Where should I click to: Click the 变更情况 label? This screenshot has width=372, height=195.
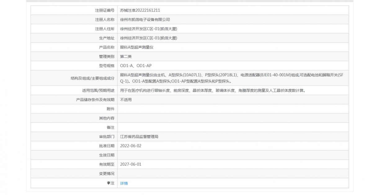tap(106, 174)
